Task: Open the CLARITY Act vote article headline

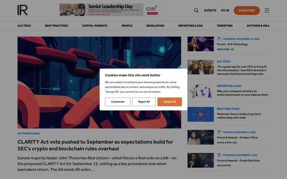Action: (95, 145)
